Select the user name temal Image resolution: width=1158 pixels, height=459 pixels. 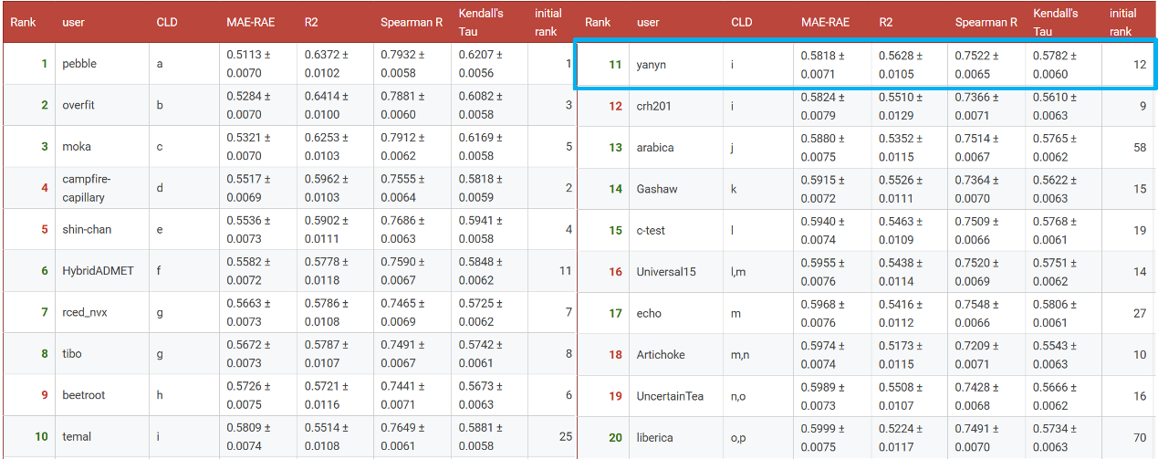tap(77, 436)
